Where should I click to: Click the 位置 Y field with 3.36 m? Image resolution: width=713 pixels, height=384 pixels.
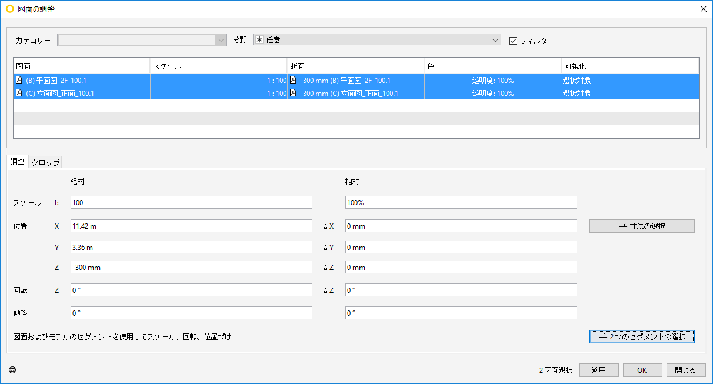pos(191,247)
